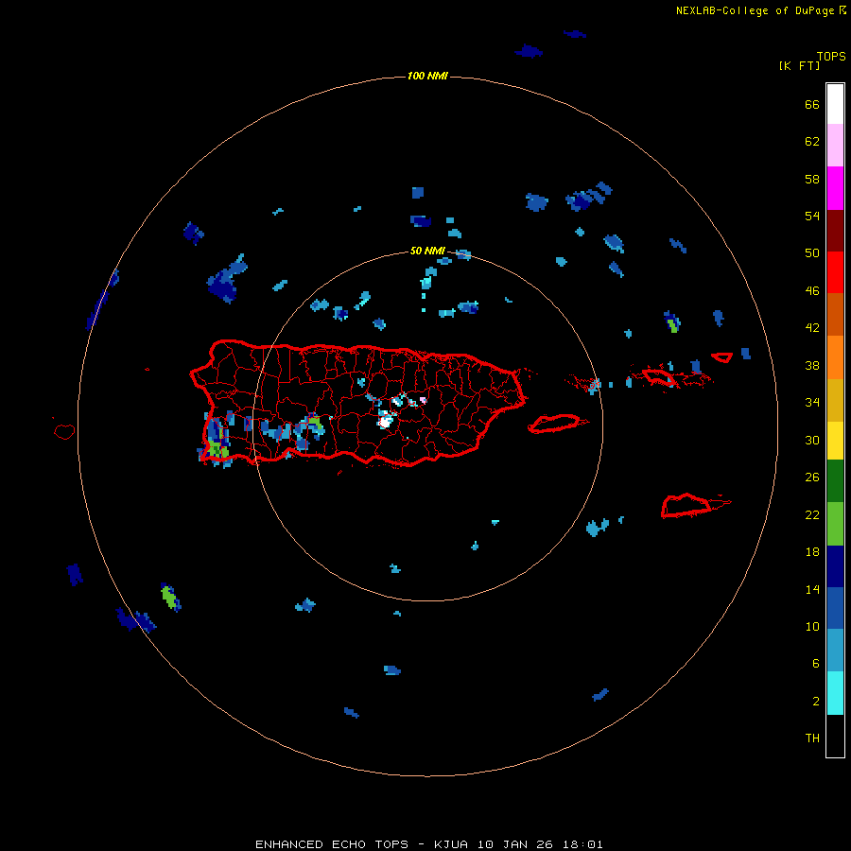The width and height of the screenshot is (851, 851).
Task: Select the dark red 50 kft swatch
Action: point(835,231)
